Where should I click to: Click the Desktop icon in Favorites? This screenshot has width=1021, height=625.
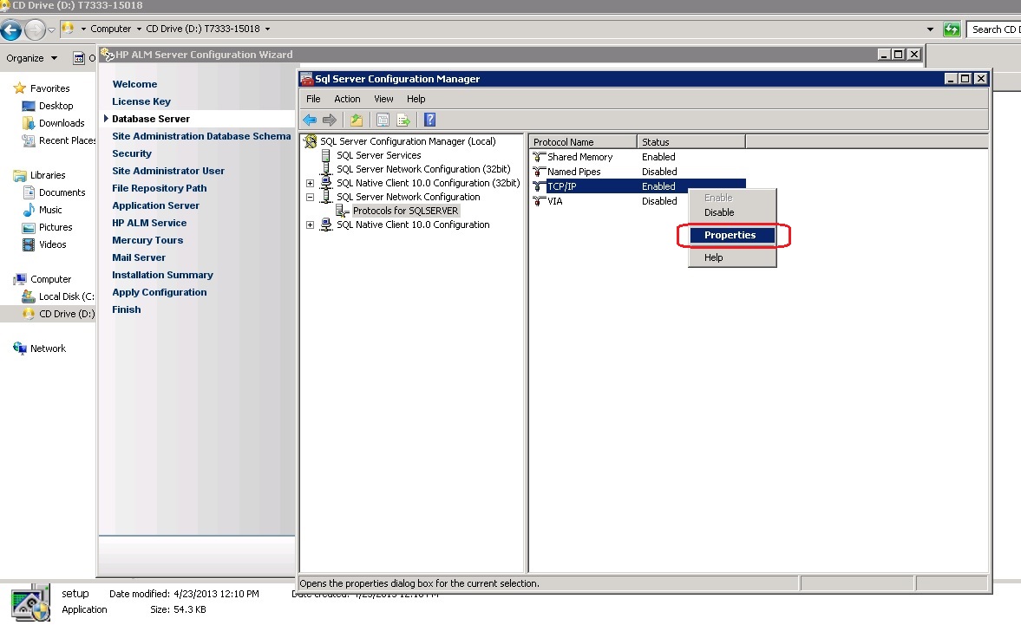tap(29, 106)
